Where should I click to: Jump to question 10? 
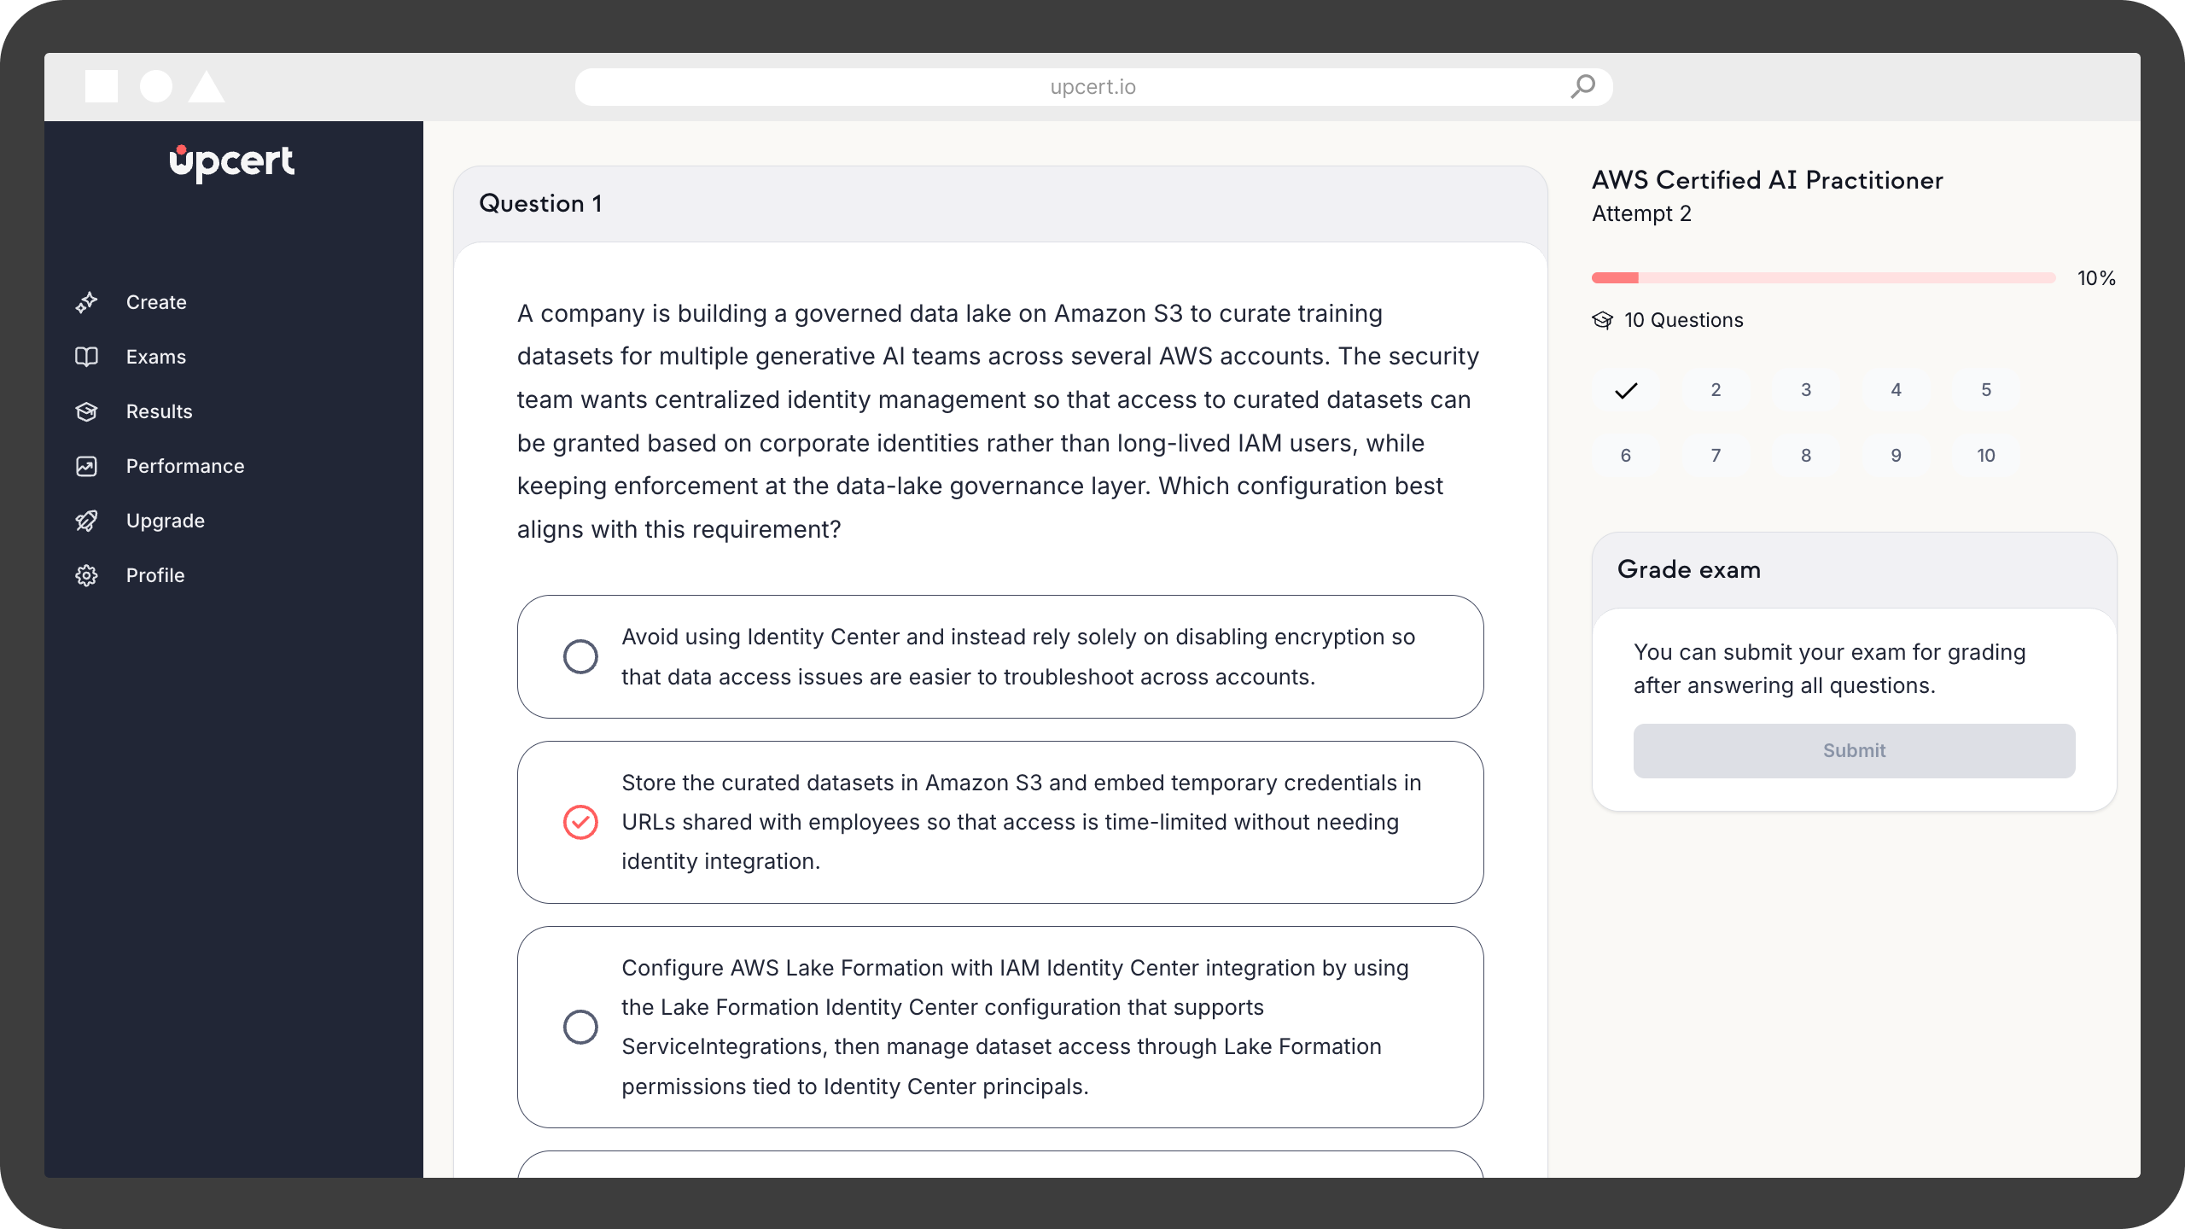tap(1986, 455)
